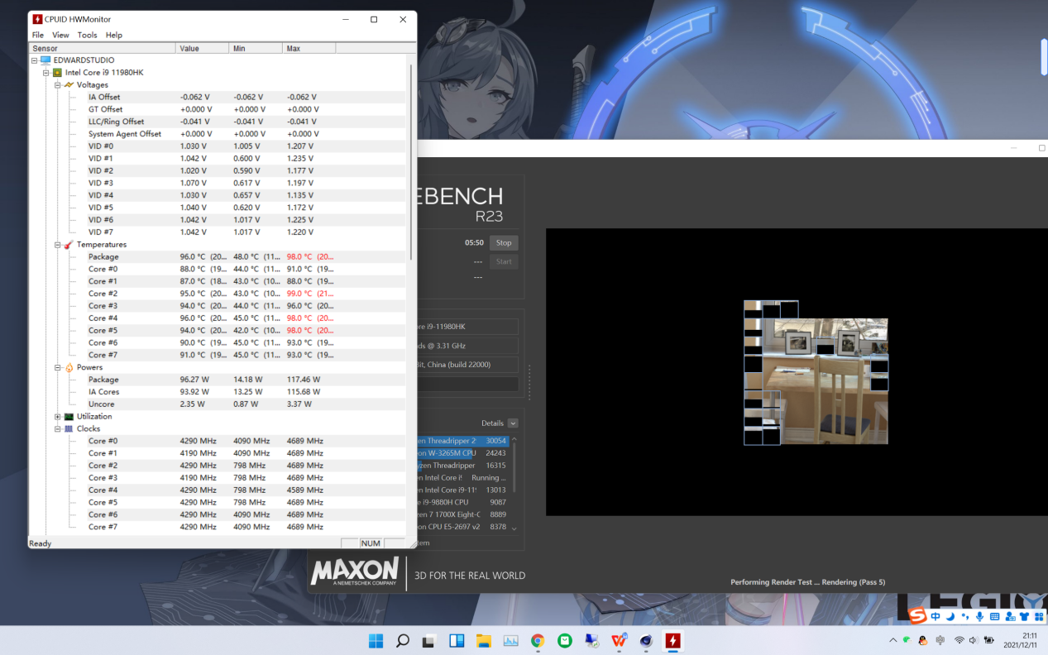Collapse the Clocks section

click(57, 429)
